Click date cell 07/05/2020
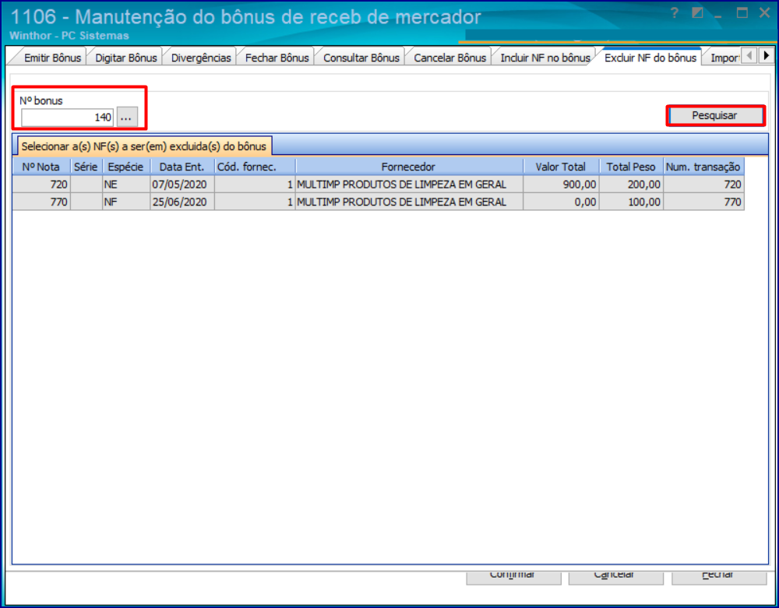 182,185
